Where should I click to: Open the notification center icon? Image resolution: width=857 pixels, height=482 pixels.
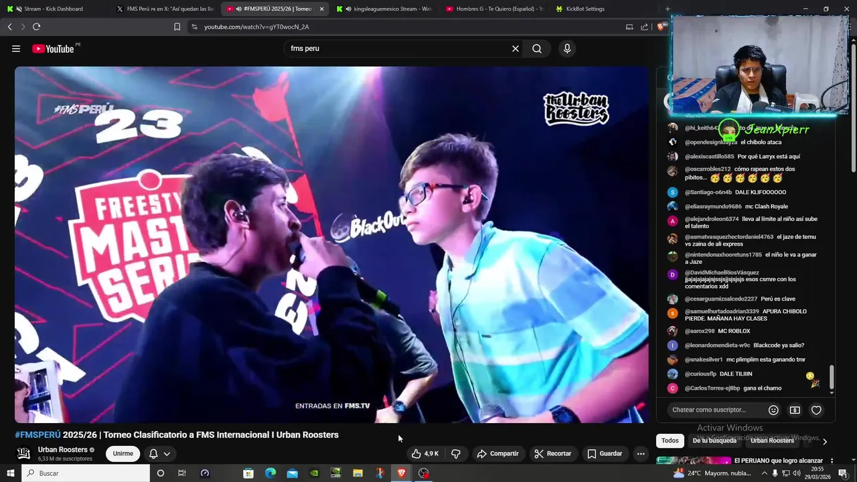coord(843,473)
